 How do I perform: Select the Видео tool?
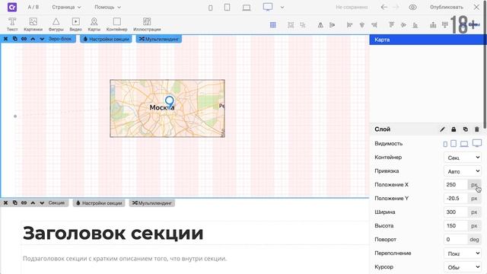[x=75, y=24]
